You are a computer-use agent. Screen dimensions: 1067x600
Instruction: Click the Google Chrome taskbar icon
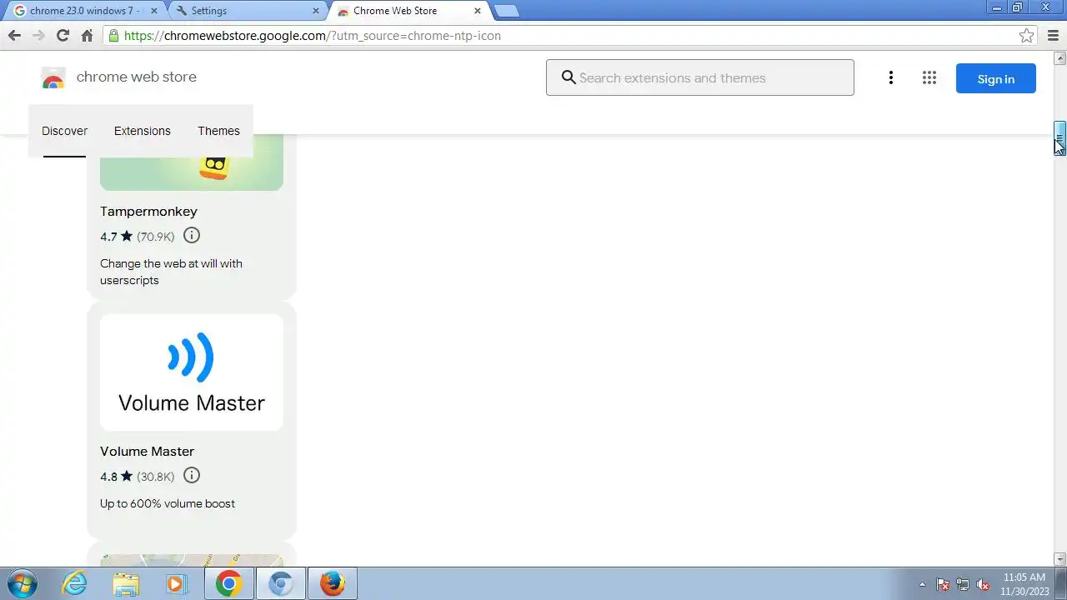click(x=229, y=583)
